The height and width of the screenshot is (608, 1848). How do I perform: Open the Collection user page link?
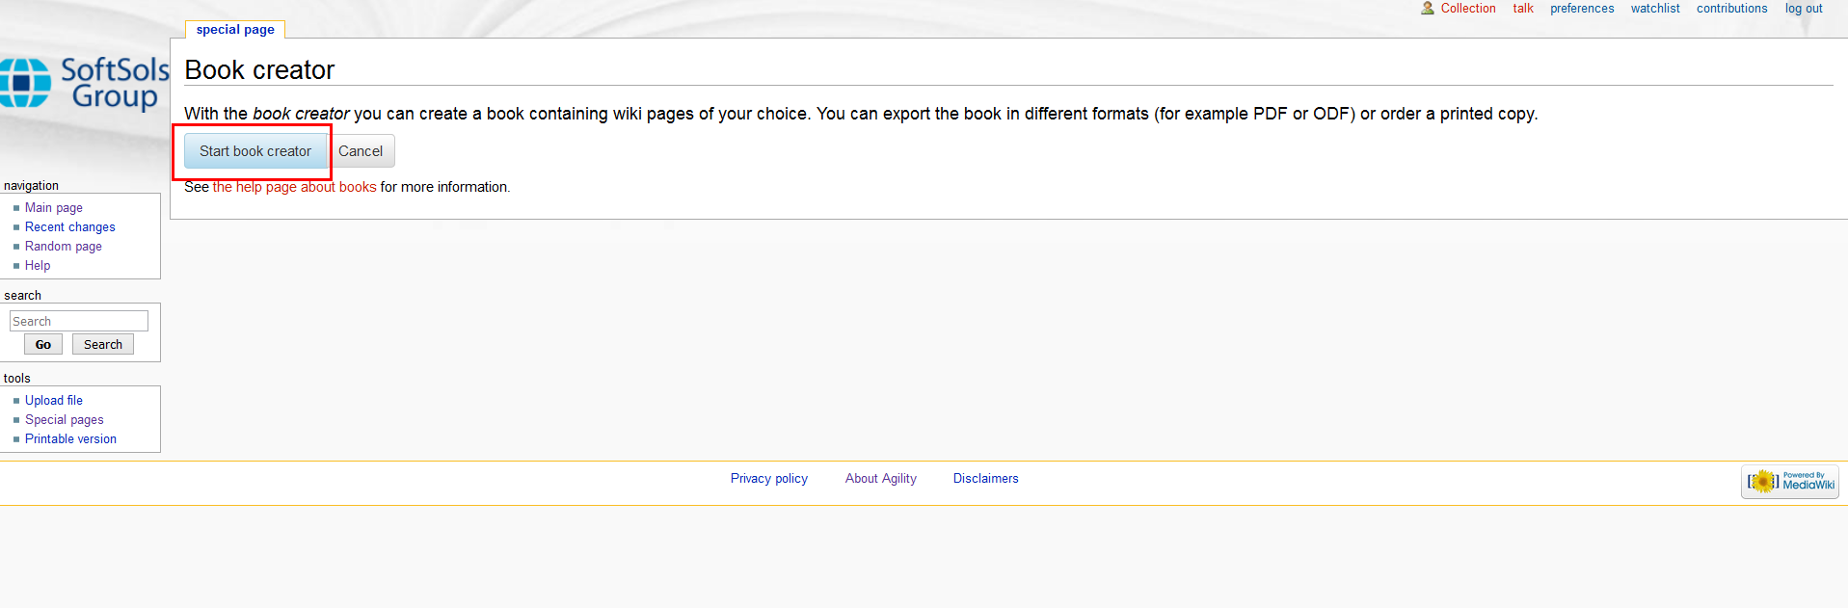tap(1467, 9)
